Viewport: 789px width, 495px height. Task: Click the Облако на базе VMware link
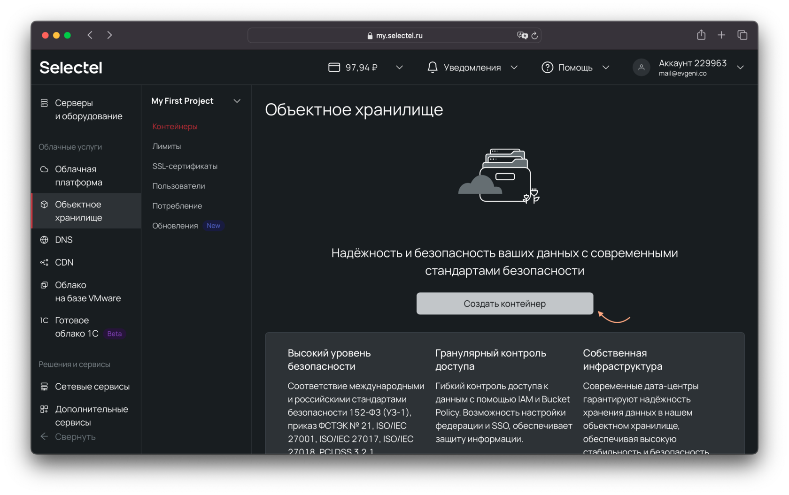pyautogui.click(x=88, y=291)
